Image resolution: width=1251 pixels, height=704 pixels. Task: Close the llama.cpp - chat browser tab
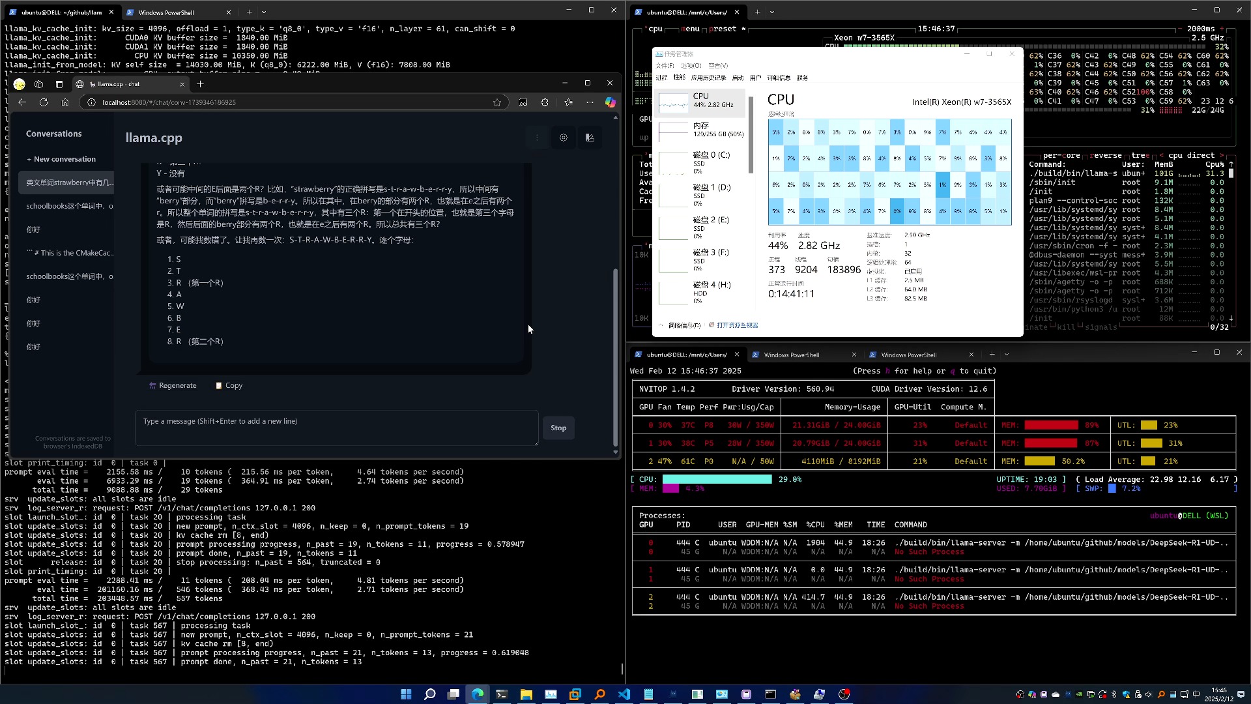(182, 84)
